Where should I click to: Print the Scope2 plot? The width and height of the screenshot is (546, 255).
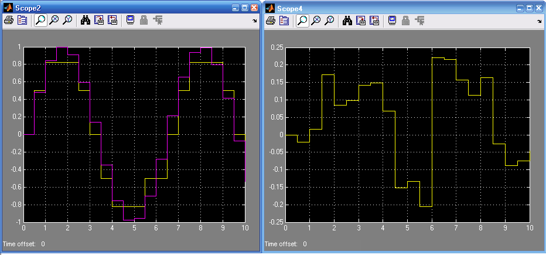pyautogui.click(x=8, y=21)
